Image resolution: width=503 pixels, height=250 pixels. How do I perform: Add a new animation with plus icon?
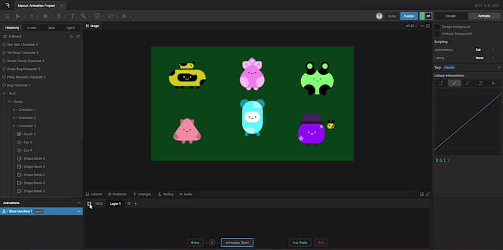pos(79,203)
